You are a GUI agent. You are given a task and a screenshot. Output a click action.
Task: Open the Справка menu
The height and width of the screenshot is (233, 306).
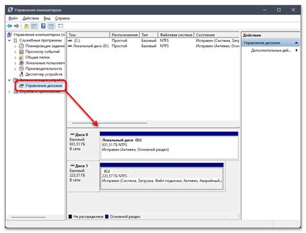pyautogui.click(x=62, y=18)
